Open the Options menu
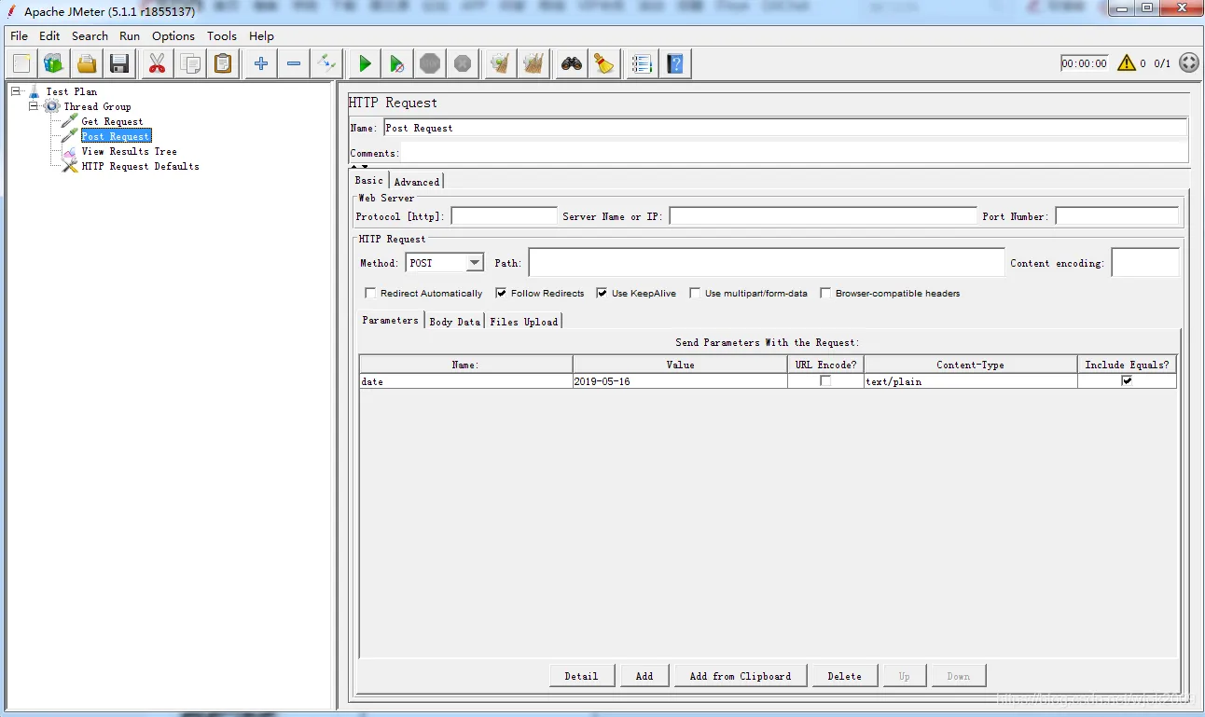The image size is (1205, 717). (173, 36)
